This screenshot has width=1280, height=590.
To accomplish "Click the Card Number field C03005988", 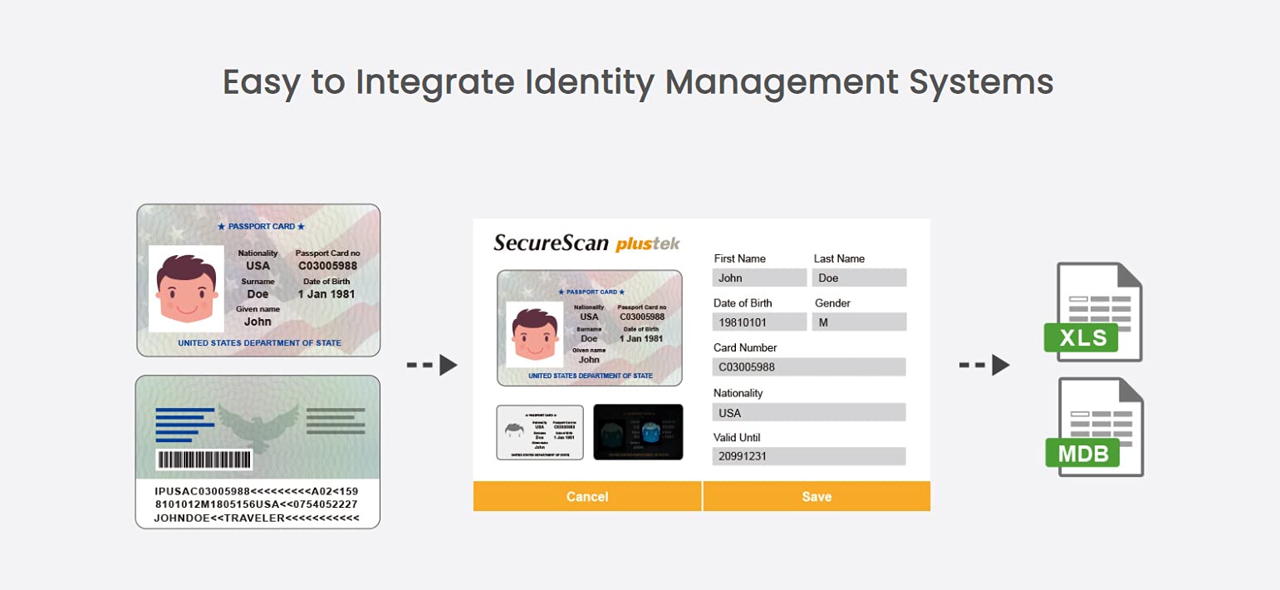I will coord(809,366).
